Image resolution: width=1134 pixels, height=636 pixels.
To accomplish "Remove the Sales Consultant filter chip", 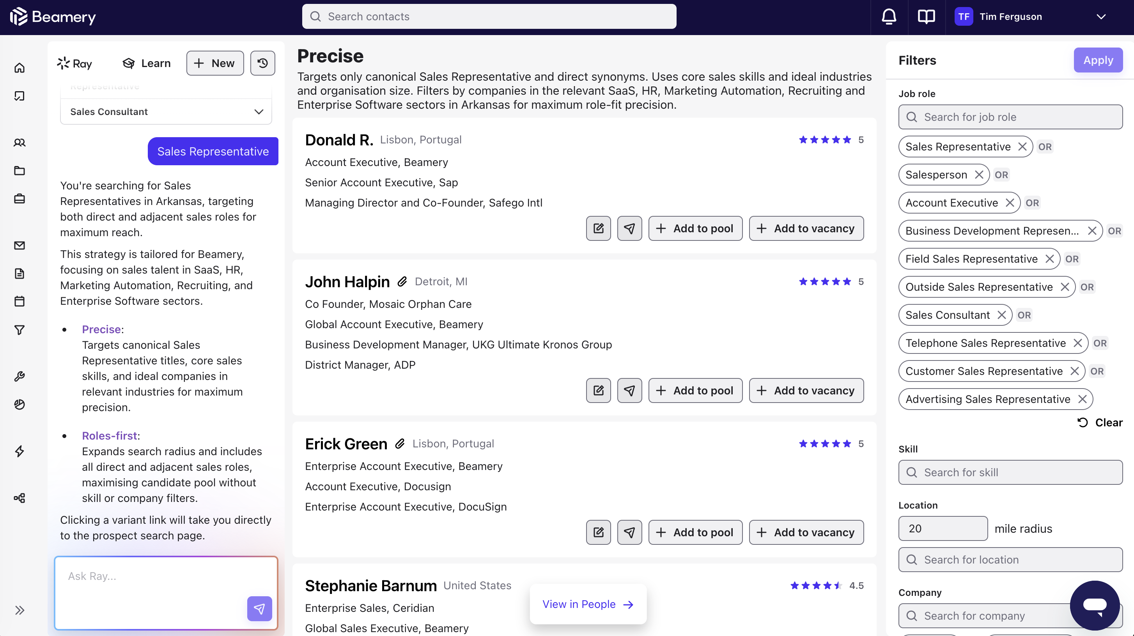I will [1002, 315].
